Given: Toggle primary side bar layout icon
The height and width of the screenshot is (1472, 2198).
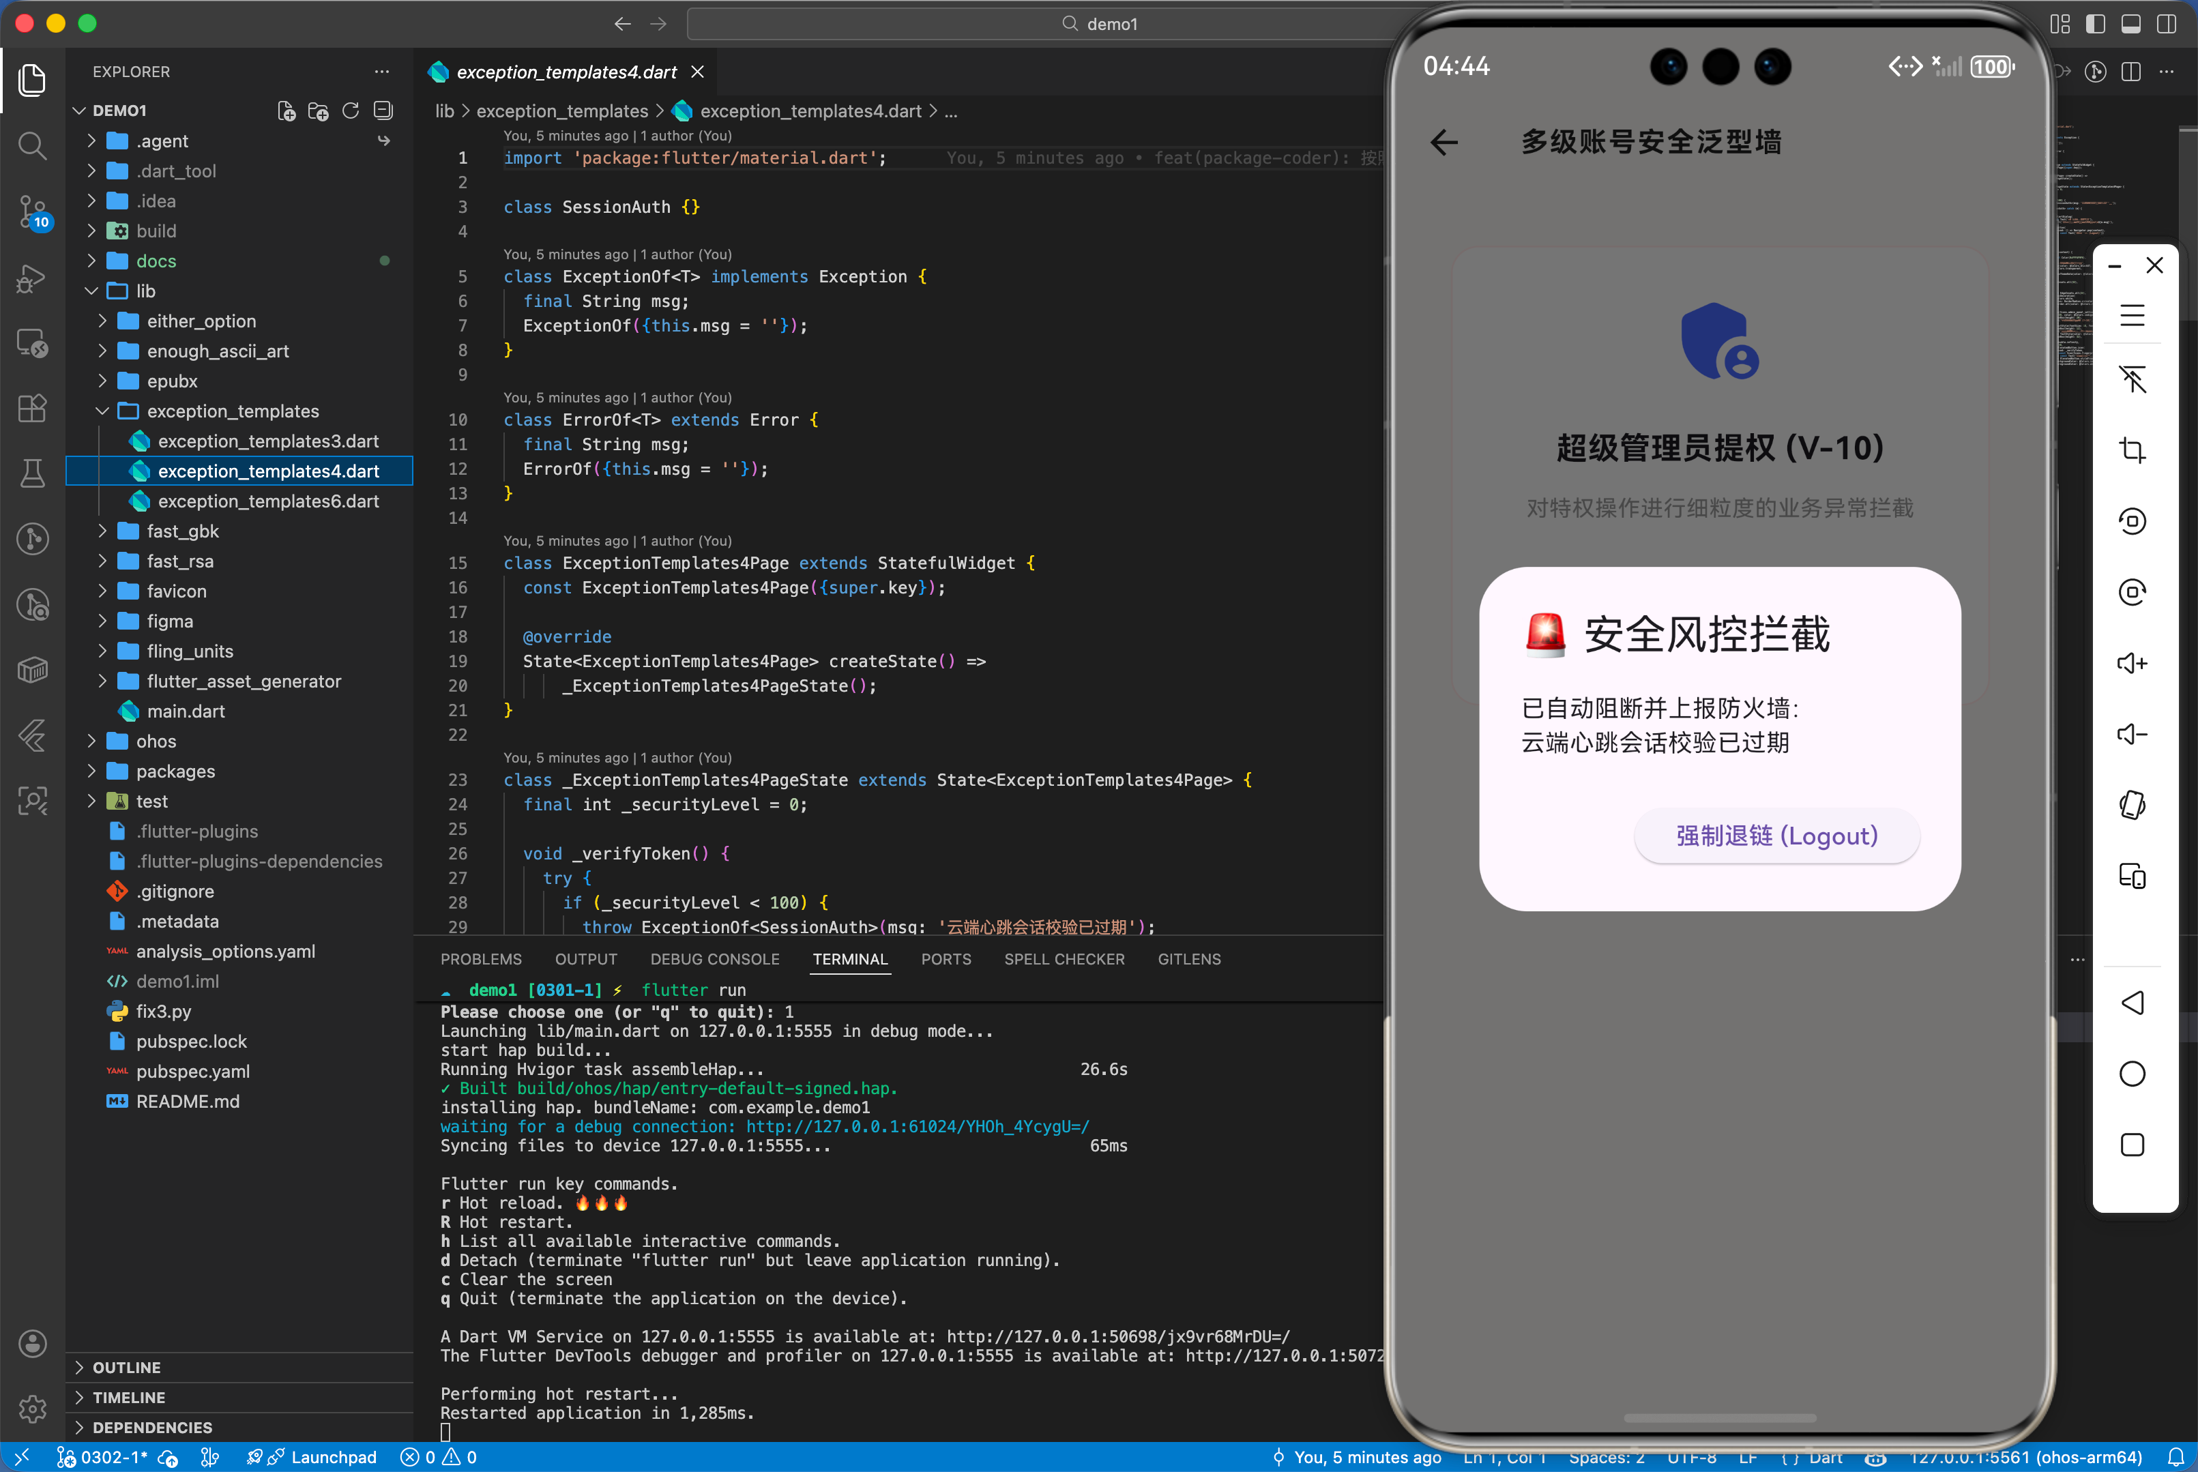Looking at the screenshot, I should coord(2095,25).
